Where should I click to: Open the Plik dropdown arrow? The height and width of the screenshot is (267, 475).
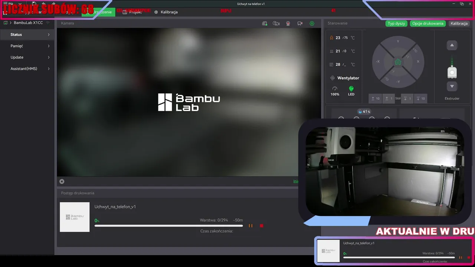tap(20, 4)
